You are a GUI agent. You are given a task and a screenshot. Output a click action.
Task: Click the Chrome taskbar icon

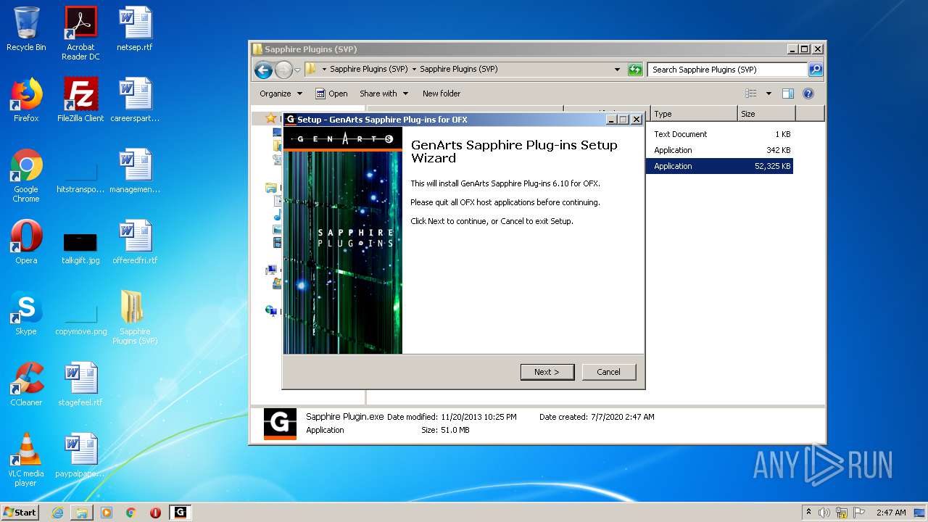(x=131, y=513)
